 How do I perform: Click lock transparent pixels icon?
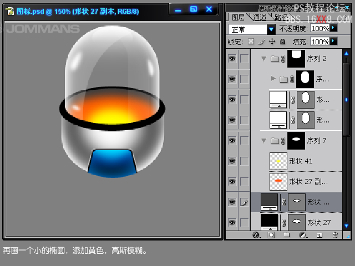251,42
